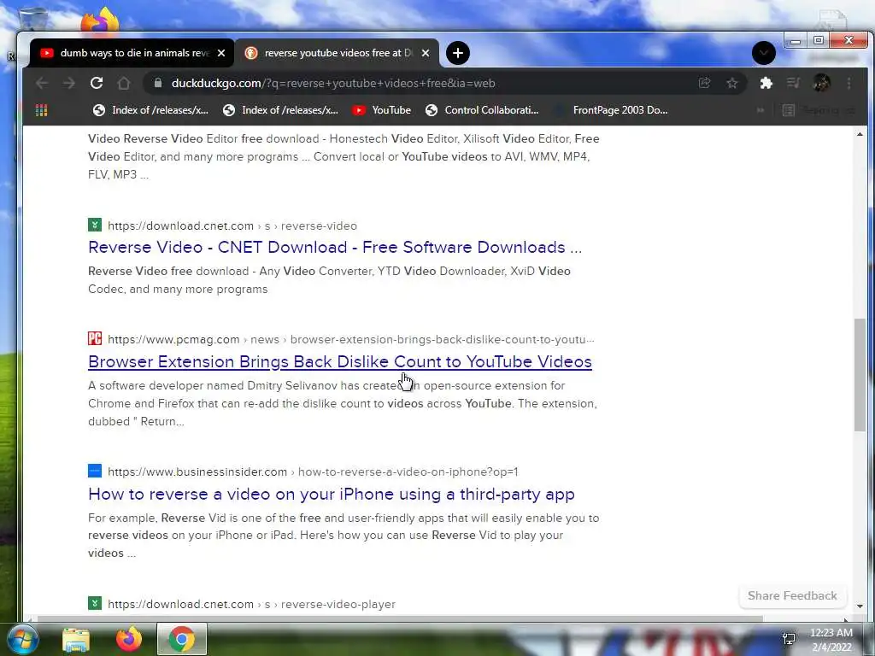Click the network tray icon
Screen dimensions: 875x656
pos(789,639)
